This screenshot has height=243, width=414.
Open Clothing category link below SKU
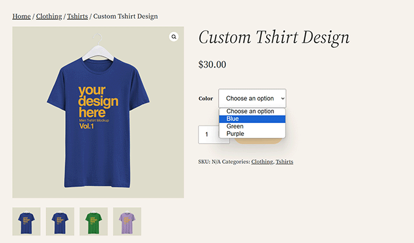click(262, 161)
